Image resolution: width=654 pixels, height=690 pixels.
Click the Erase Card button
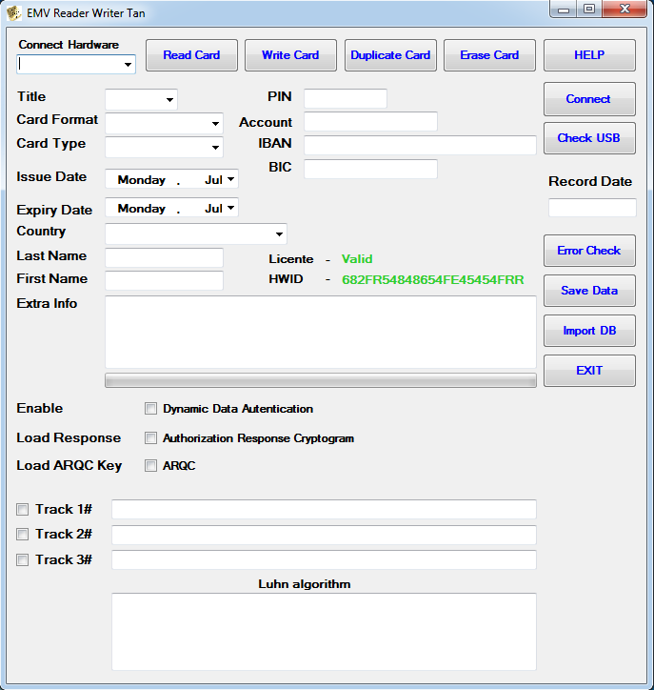[489, 55]
